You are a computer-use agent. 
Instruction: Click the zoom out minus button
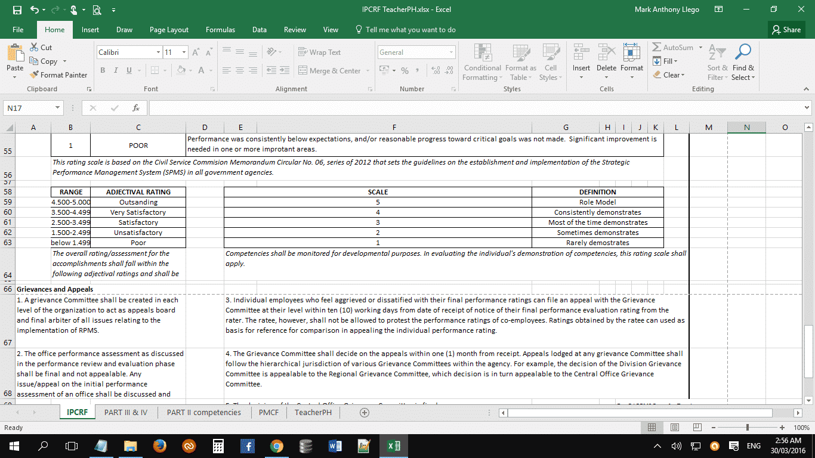pyautogui.click(x=714, y=428)
